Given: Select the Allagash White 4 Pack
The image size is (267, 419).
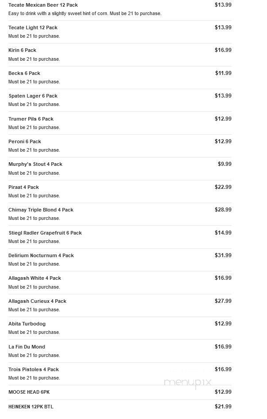Looking at the screenshot, I should pos(120,283).
